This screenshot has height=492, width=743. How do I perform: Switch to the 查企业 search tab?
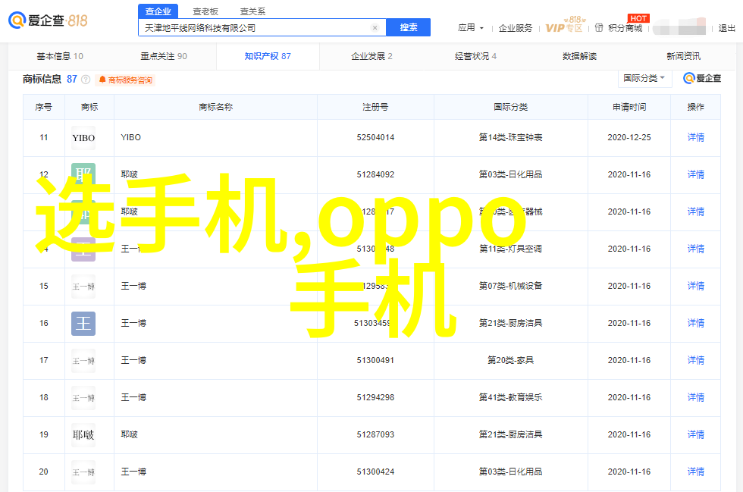158,11
